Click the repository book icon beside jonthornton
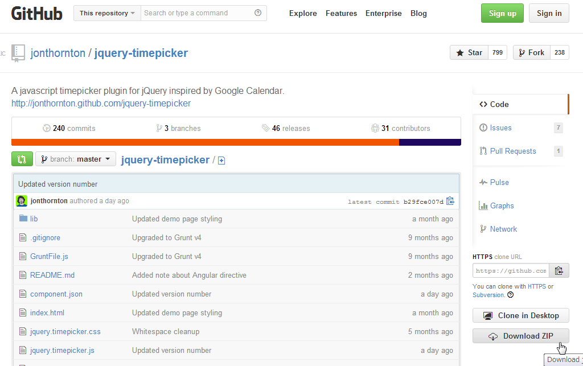 coord(18,53)
